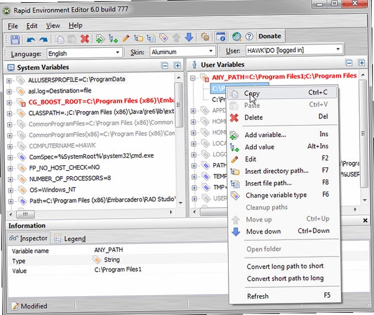Select the ANY_PATH user variable row
This screenshot has height=315, width=374.
click(284, 77)
